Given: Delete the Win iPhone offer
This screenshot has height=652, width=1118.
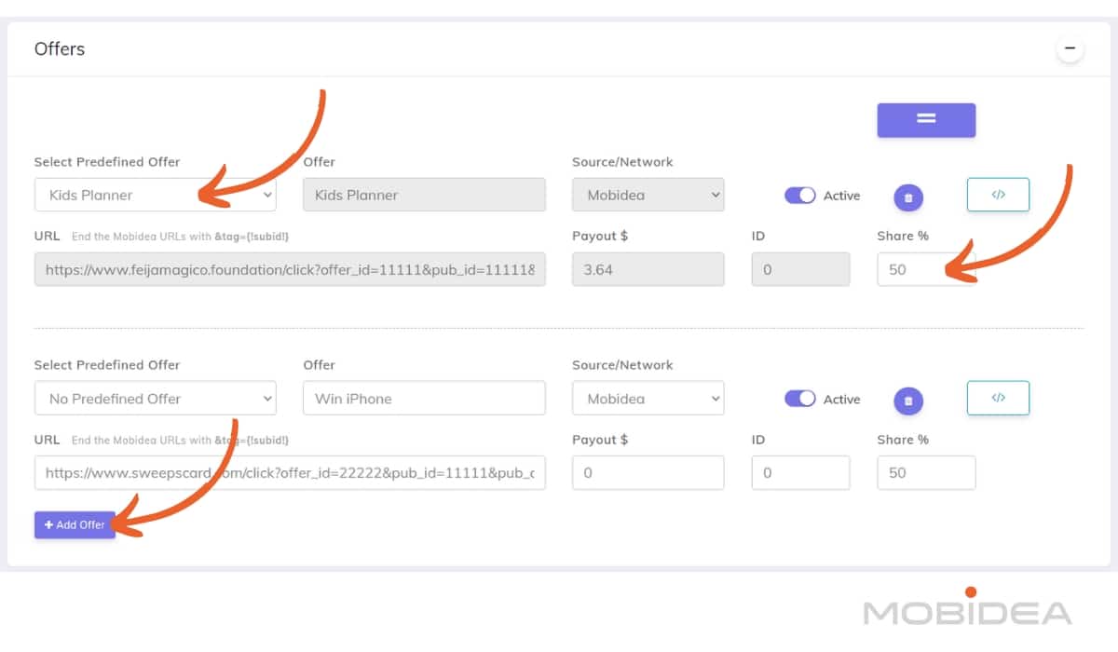Looking at the screenshot, I should 908,401.
